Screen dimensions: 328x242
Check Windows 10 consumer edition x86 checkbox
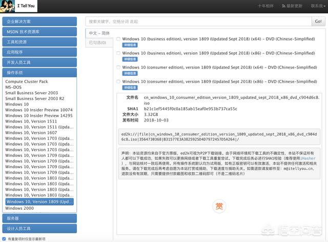coord(118,82)
